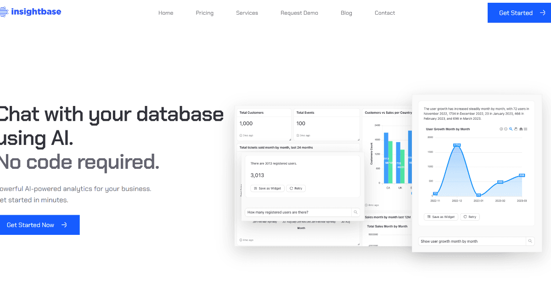The width and height of the screenshot is (551, 289).
Task: Select the pan tool on the chart toolbar
Action: 515,129
